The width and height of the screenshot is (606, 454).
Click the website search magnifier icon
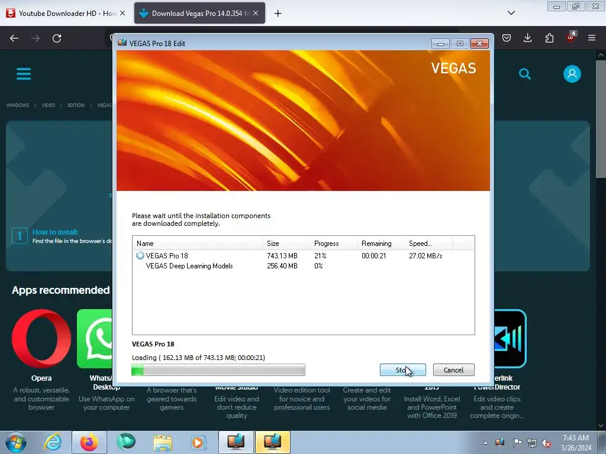524,74
